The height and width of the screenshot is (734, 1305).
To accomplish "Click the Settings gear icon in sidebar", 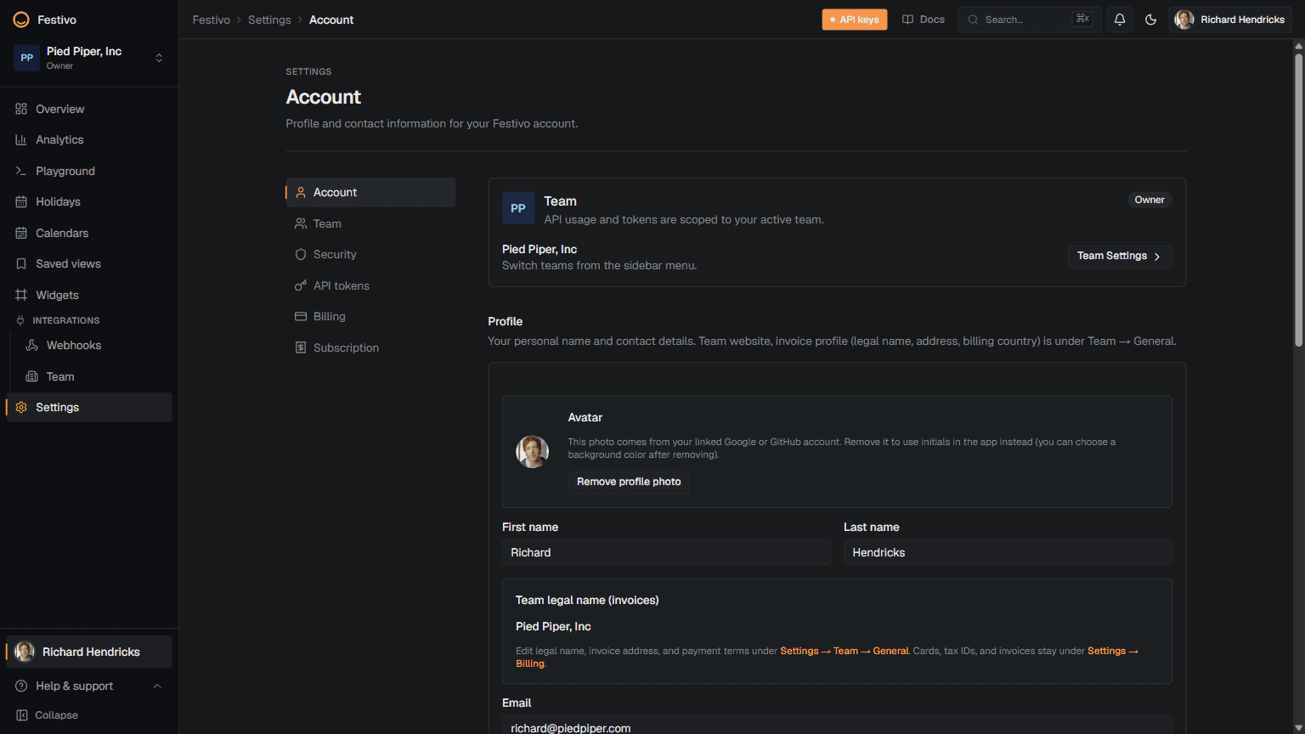I will [x=21, y=408].
